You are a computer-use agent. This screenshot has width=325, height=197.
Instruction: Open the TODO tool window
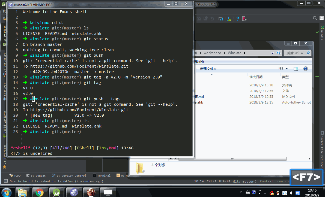point(15,175)
